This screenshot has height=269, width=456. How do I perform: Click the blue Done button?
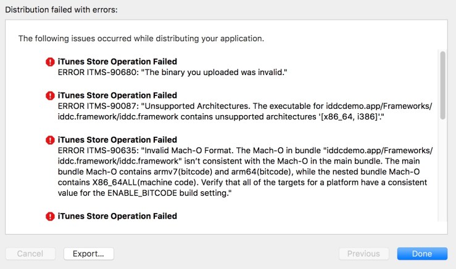[422, 254]
